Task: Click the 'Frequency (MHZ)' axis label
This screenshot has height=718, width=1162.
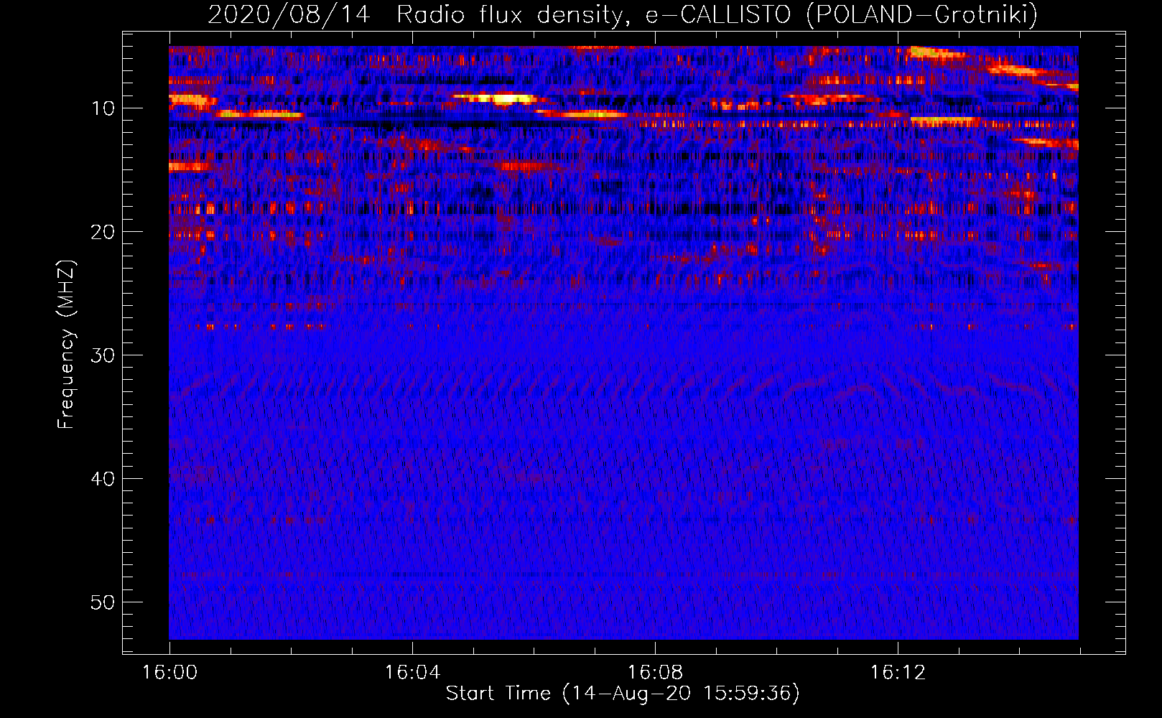Action: click(66, 344)
